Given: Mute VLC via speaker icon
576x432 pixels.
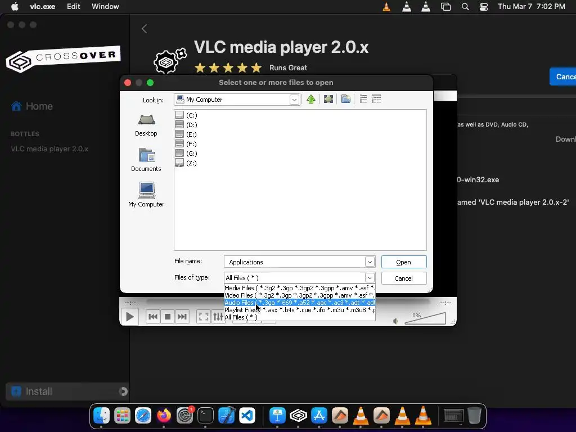Looking at the screenshot, I should 395,321.
